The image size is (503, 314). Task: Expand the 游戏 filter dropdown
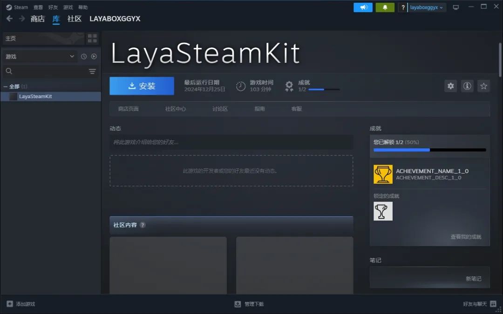pos(40,56)
